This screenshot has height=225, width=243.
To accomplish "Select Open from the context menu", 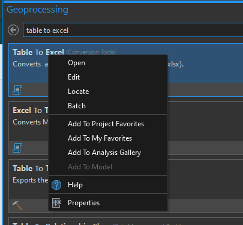I will [x=108, y=63].
